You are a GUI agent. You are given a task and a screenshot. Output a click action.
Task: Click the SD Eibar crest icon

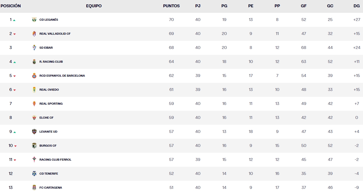[34, 48]
